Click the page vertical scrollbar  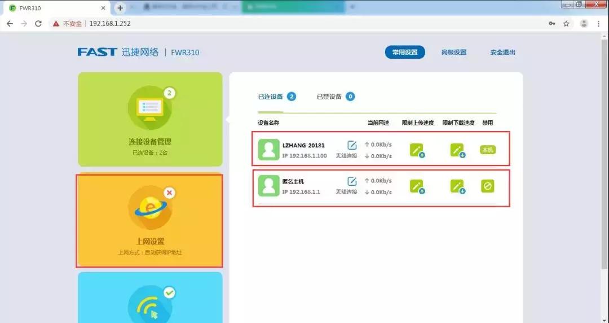tap(604, 154)
